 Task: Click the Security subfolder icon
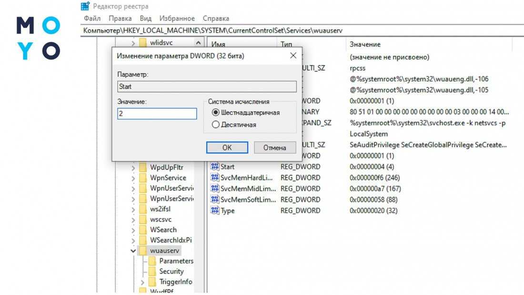[152, 271]
